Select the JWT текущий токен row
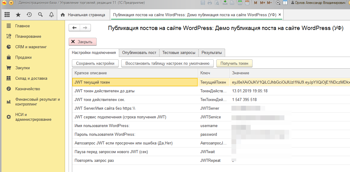Screen dimensions: 350x172 [211, 82]
